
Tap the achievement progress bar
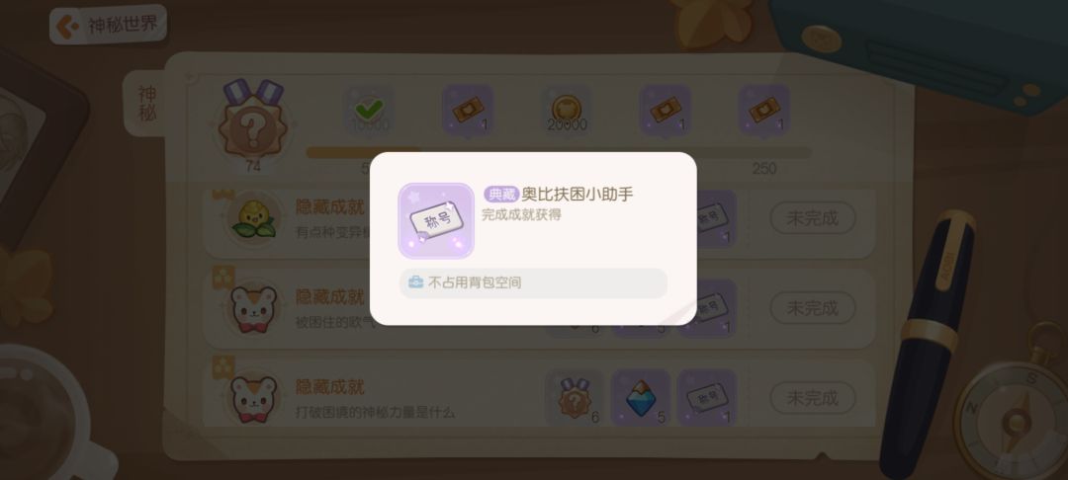[559, 152]
